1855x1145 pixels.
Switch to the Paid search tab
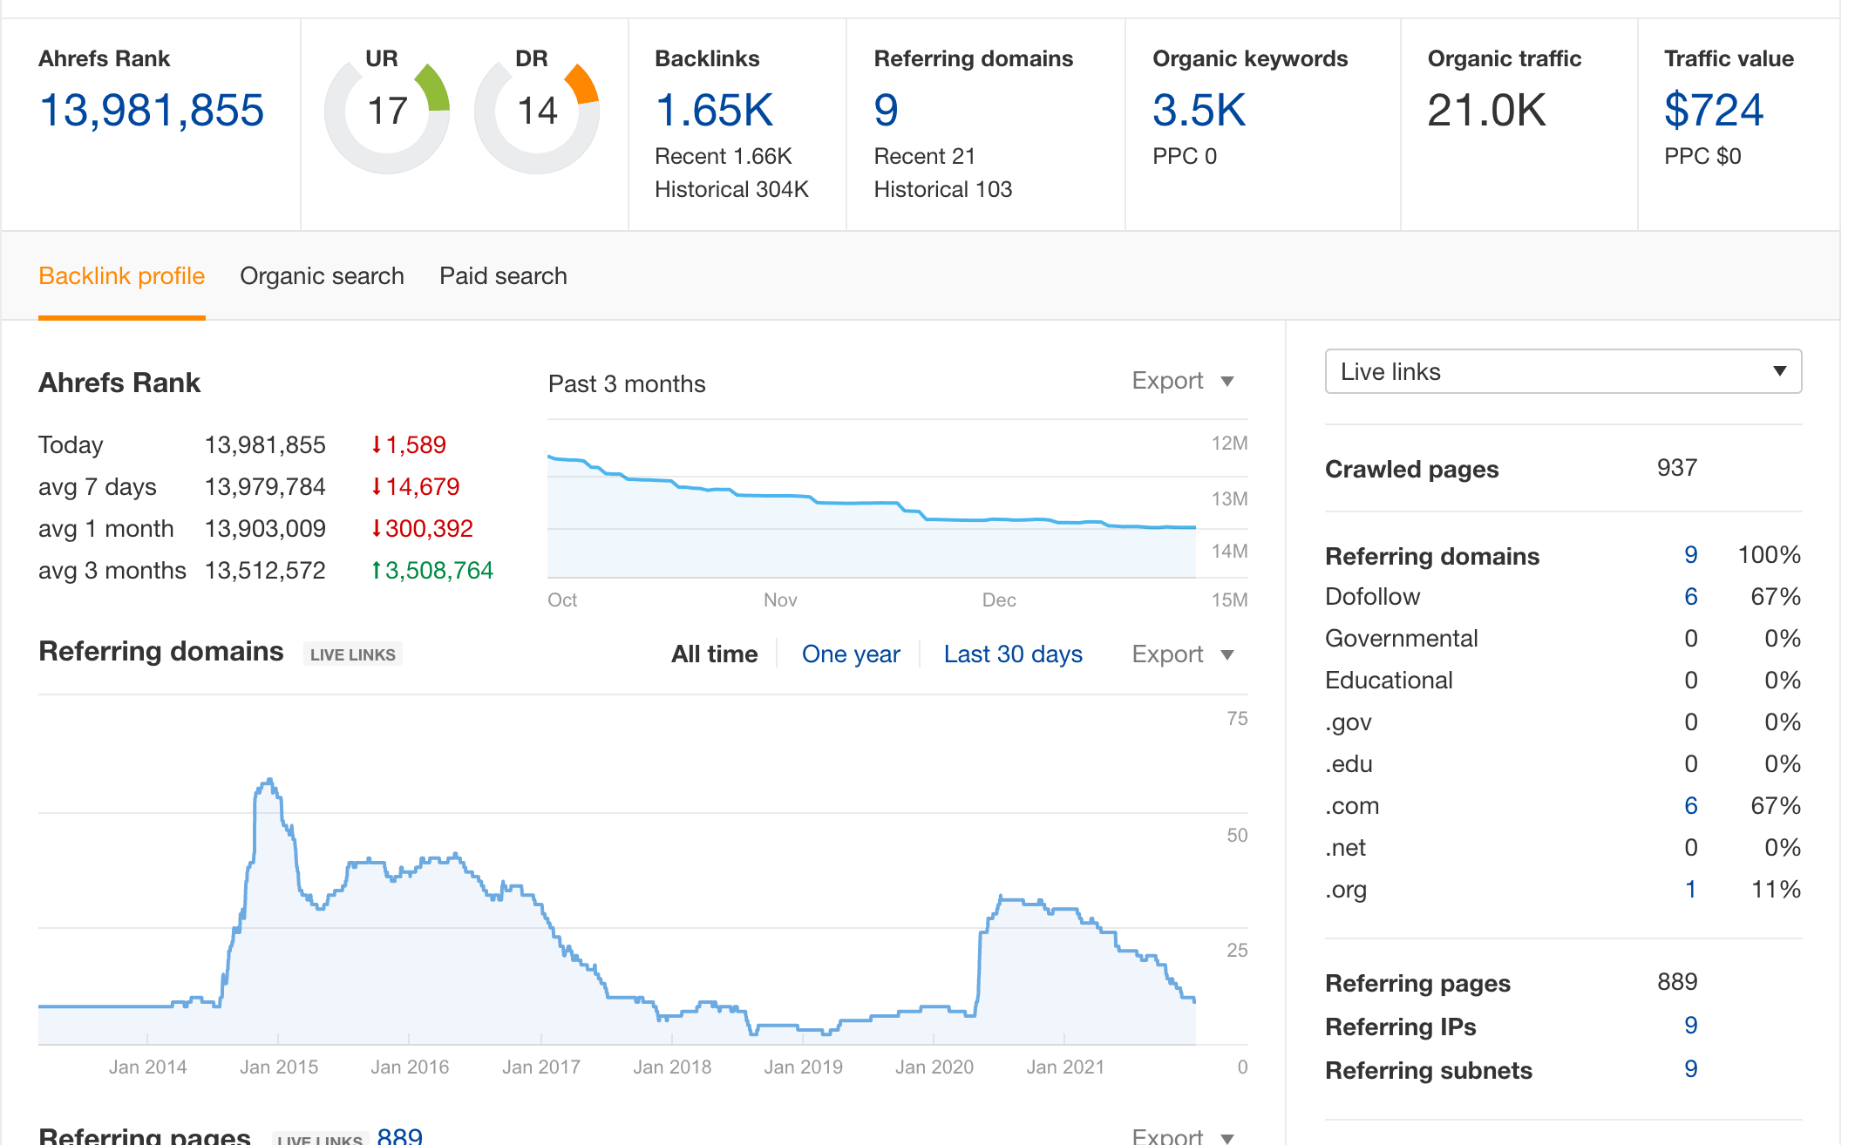click(x=503, y=276)
